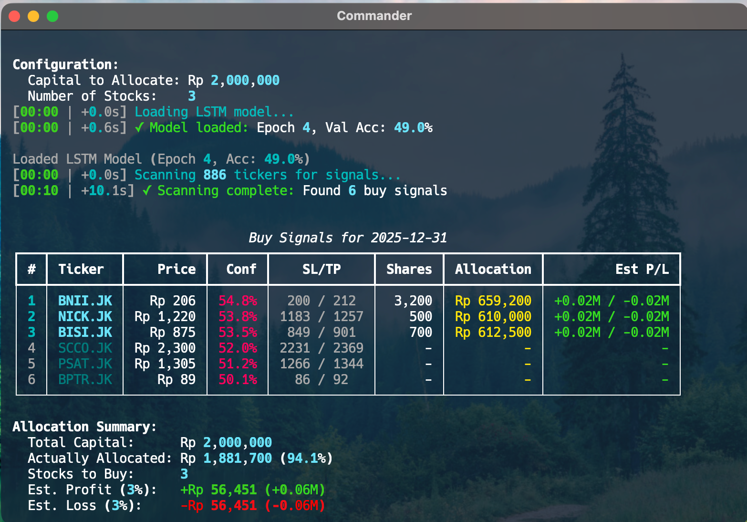Screen dimensions: 747x522
Task: Click the 'Loading LSTM model...' log line
Action: click(x=214, y=112)
